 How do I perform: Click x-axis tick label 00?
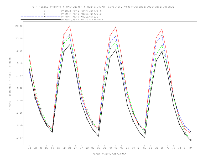(29, 148)
